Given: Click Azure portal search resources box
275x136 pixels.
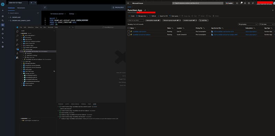Looking at the screenshot, I should tap(198, 3).
